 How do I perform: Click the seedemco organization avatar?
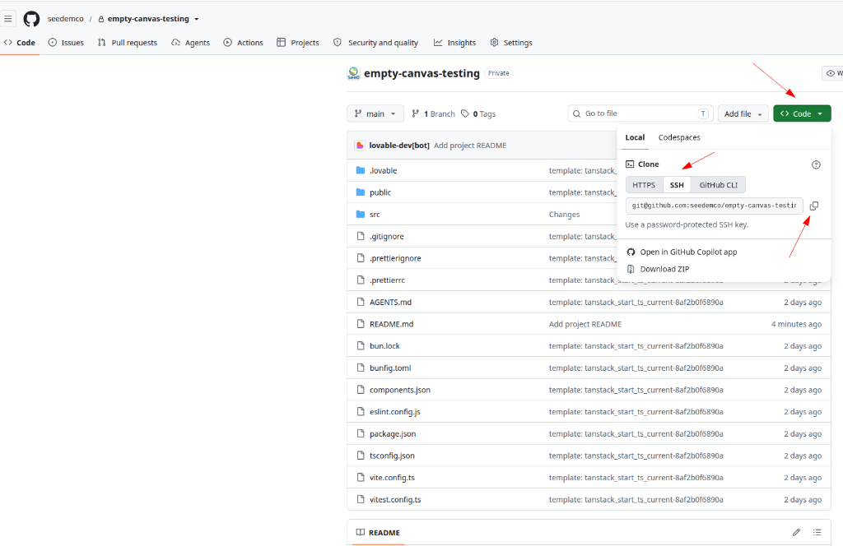(353, 73)
